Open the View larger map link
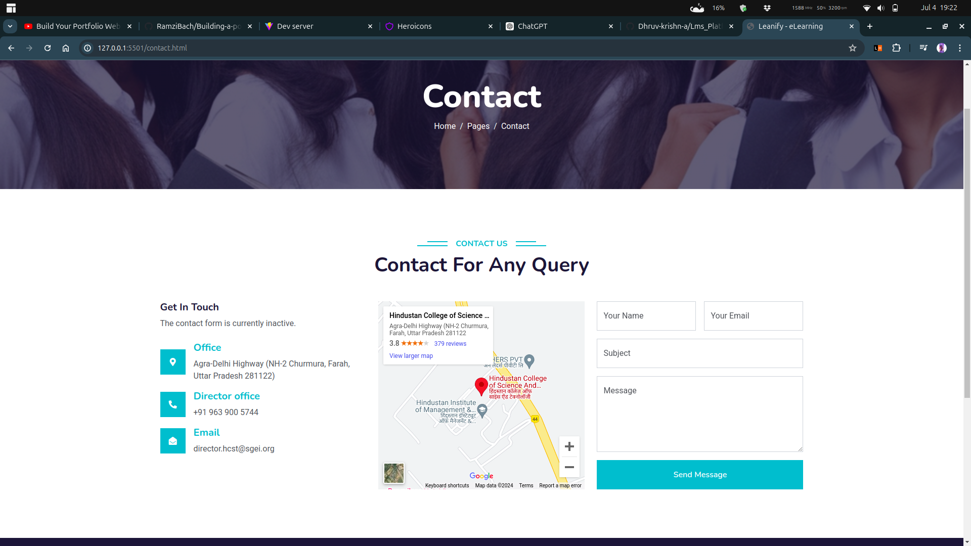Viewport: 971px width, 546px height. [x=411, y=356]
